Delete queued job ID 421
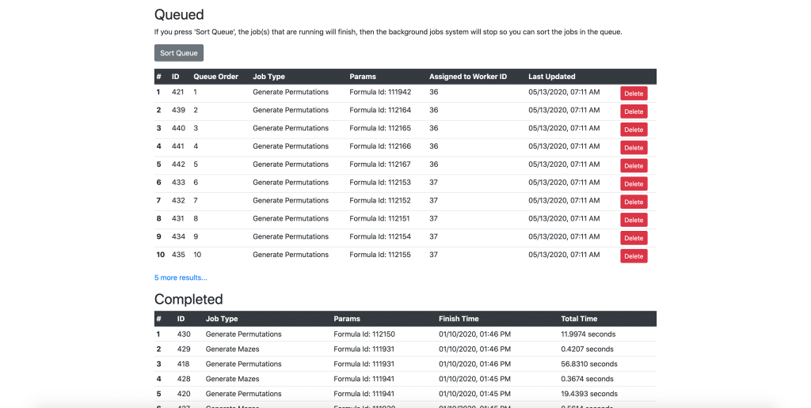 click(x=634, y=93)
